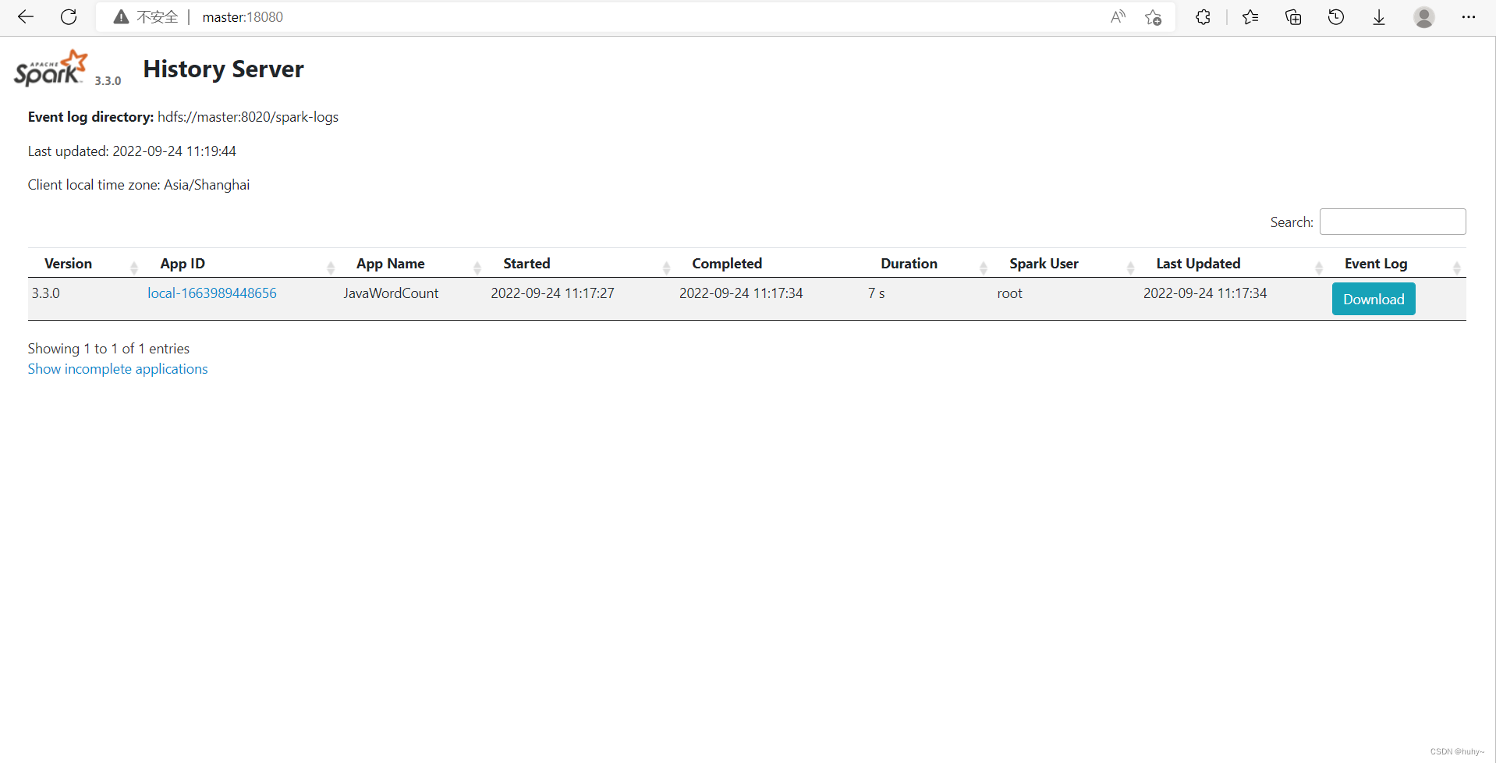The height and width of the screenshot is (763, 1496).
Task: Open the profile avatar icon
Action: pos(1424,17)
